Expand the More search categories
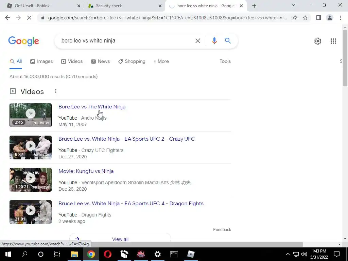The height and width of the screenshot is (261, 348). [161, 62]
